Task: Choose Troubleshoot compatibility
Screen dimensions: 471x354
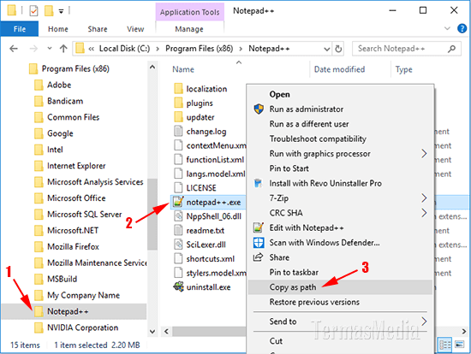Action: coord(340,139)
